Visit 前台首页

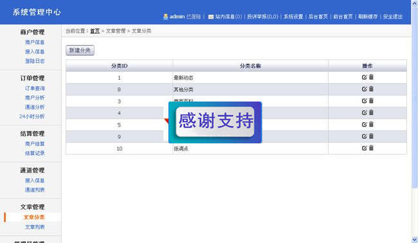pyautogui.click(x=343, y=17)
